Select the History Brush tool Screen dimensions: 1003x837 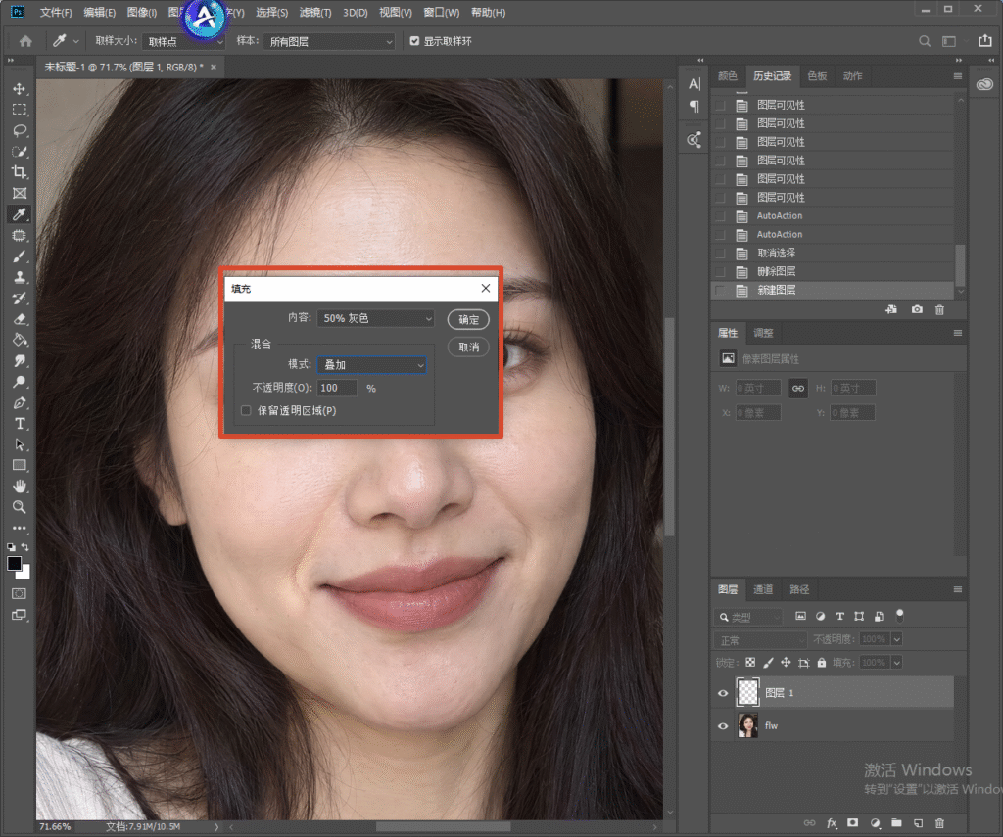click(x=20, y=298)
